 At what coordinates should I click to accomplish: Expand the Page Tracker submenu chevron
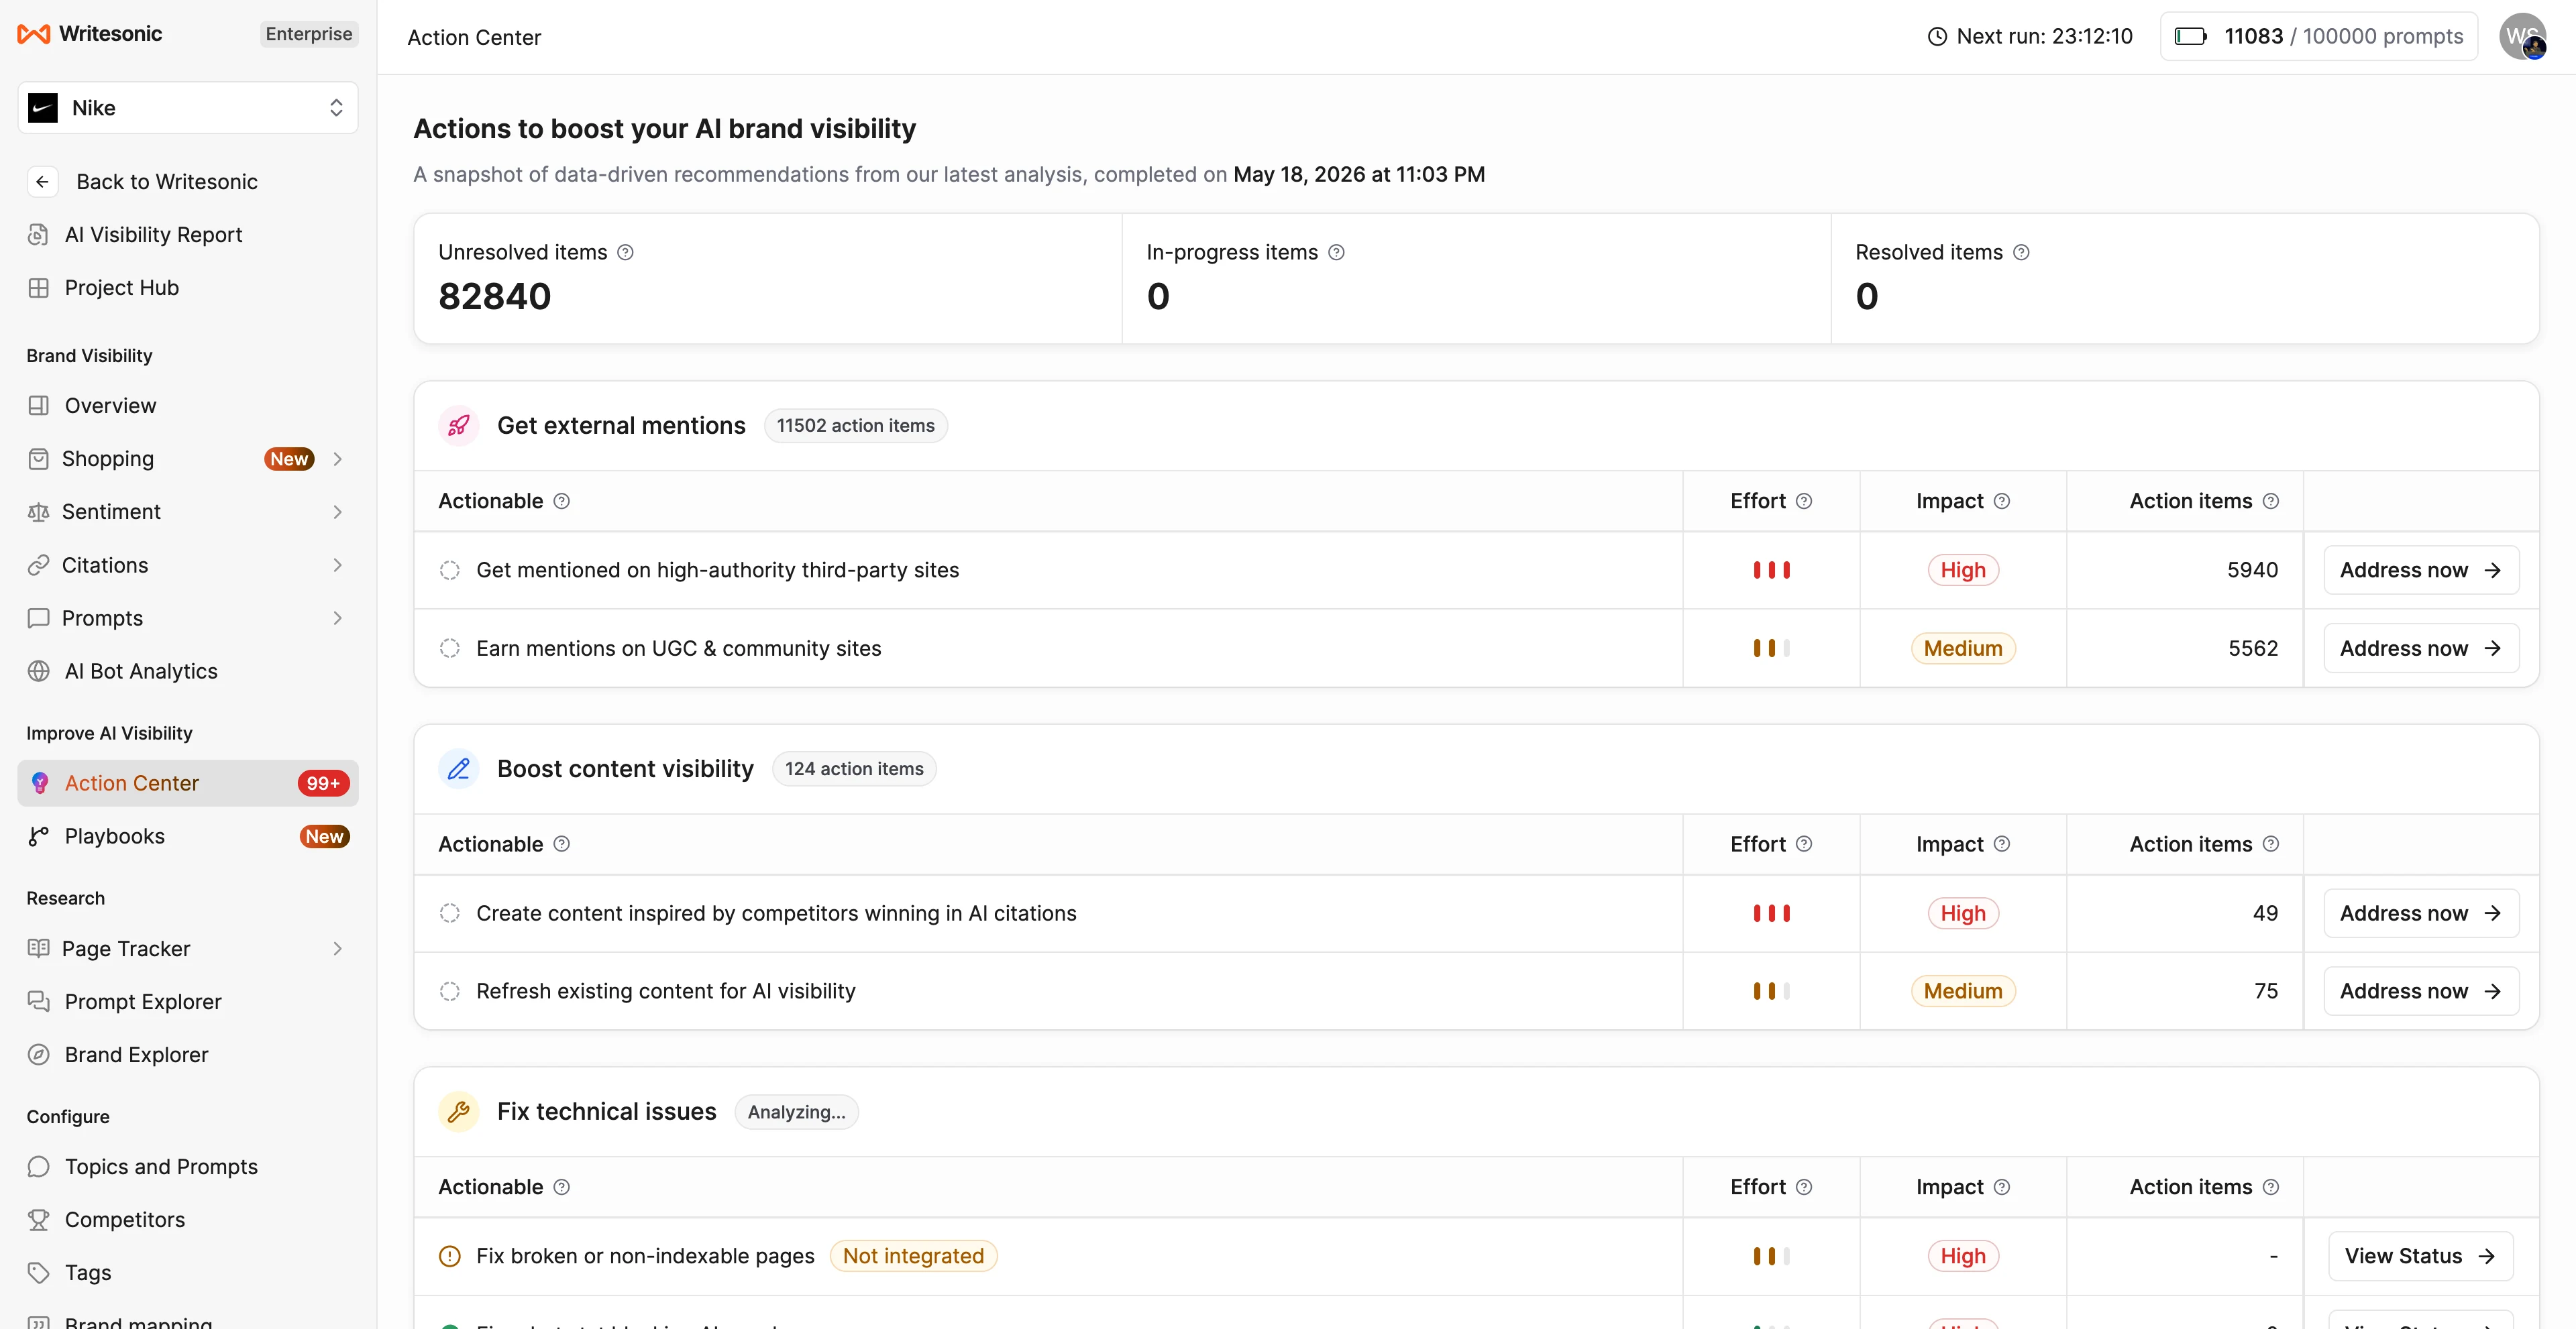tap(337, 948)
